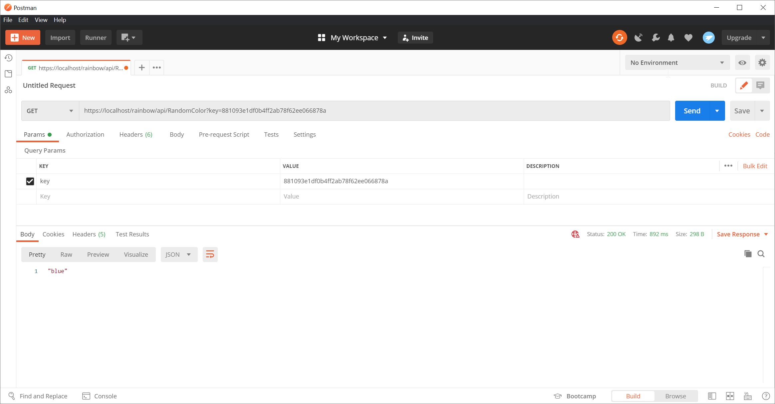775x404 pixels.
Task: Select the Pretty response view
Action: click(37, 254)
